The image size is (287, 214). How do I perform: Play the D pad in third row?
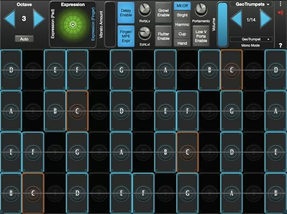232,152
